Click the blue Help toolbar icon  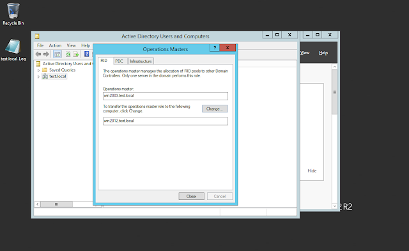[x=87, y=54]
